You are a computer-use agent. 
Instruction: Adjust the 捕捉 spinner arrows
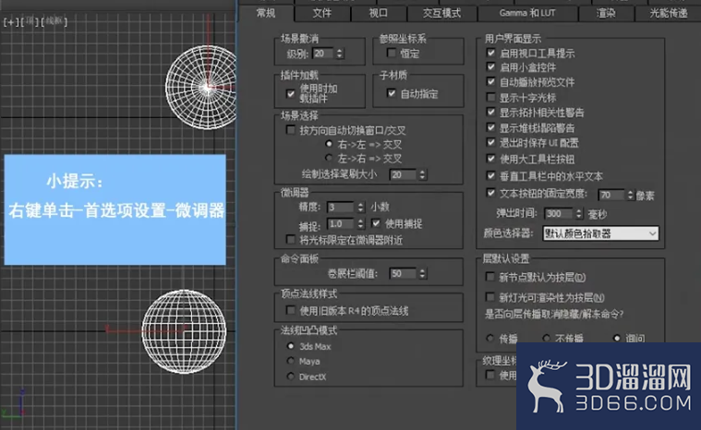point(361,223)
